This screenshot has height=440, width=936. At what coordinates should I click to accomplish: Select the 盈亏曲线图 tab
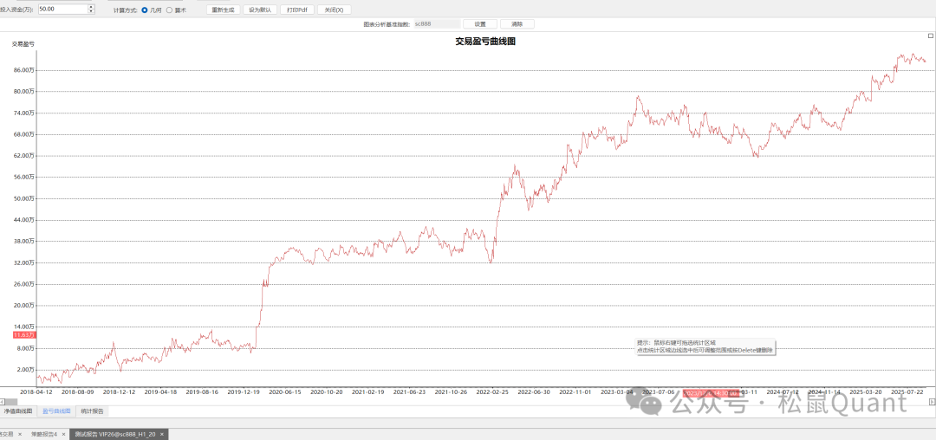tap(56, 411)
